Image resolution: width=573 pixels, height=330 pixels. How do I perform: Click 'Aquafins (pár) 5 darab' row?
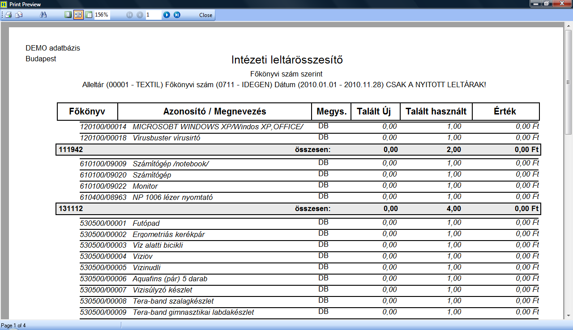coord(310,279)
